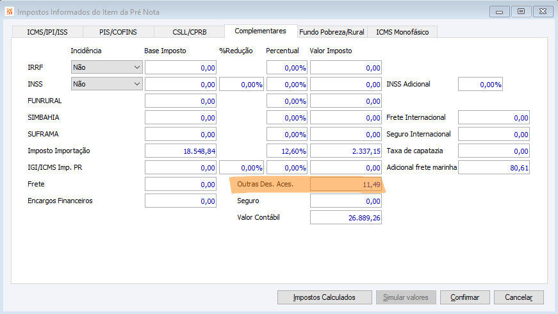Maximize the Impostos Informados window
558x314 pixels.
point(521,12)
